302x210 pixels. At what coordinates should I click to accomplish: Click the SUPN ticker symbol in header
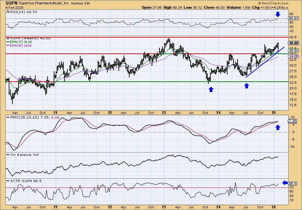pyautogui.click(x=11, y=3)
